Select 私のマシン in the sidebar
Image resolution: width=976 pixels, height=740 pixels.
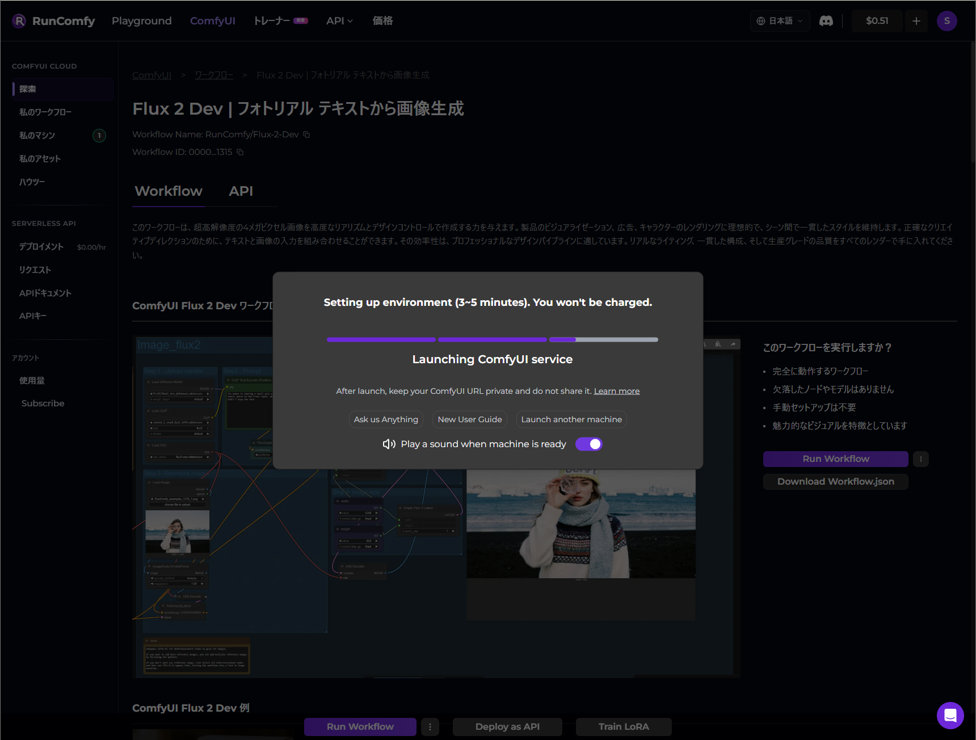(x=37, y=136)
